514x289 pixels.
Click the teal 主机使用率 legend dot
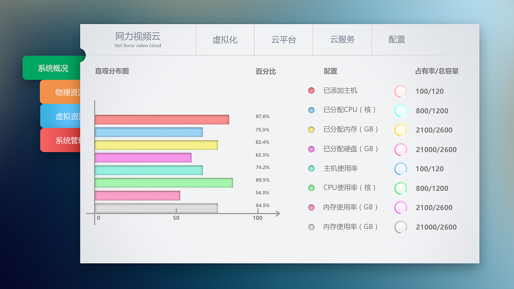(312, 169)
